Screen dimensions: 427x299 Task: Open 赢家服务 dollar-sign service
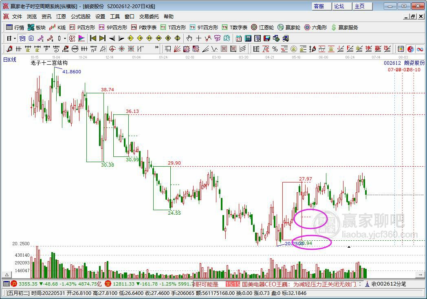pyautogui.click(x=345, y=28)
